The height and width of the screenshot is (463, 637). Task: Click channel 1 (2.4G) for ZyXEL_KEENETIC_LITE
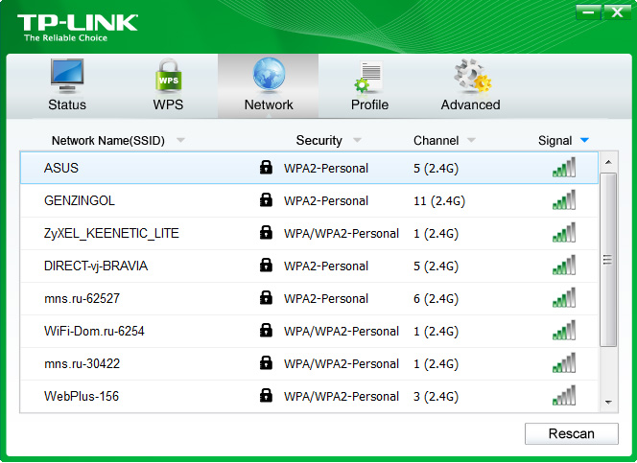436,234
